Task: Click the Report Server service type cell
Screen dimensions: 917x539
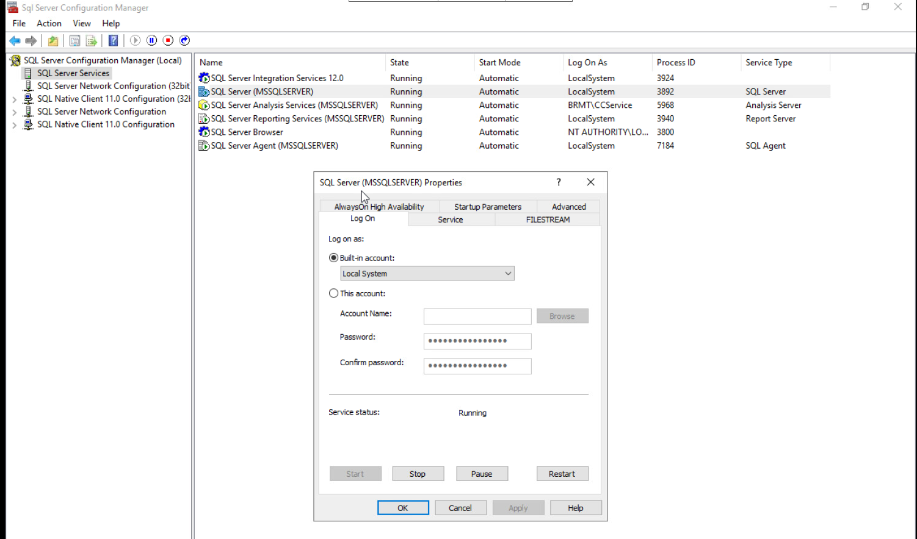Action: 770,118
